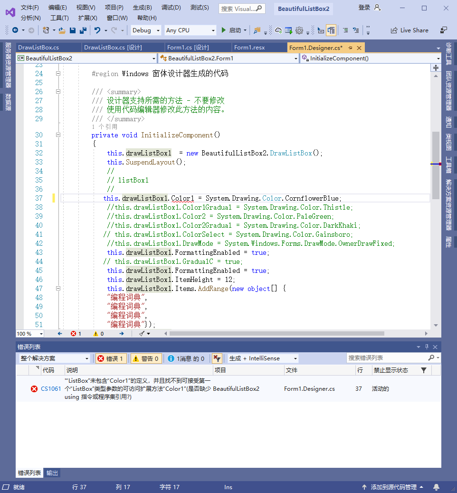
Task: Open the 调试(D) menu
Action: [x=171, y=8]
